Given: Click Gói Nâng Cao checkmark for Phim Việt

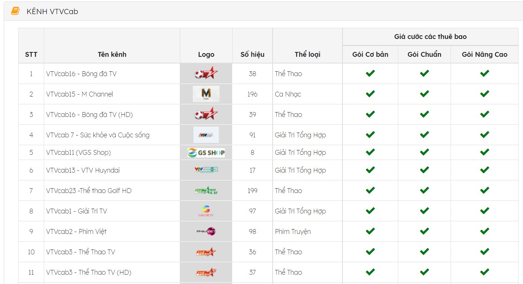Looking at the screenshot, I should click(x=485, y=231).
